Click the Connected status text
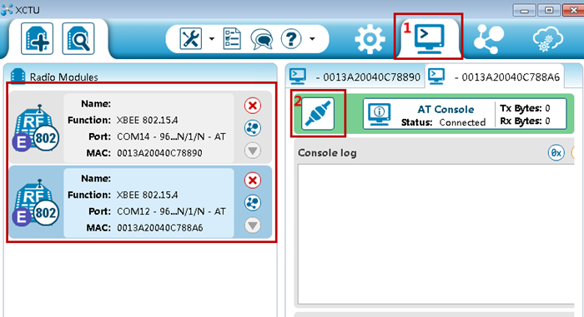Viewport: 584px width, 317px height. [x=462, y=122]
